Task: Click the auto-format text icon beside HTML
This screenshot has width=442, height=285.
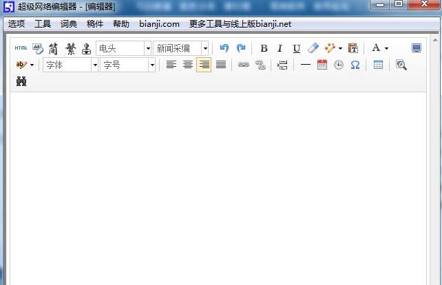Action: point(38,48)
